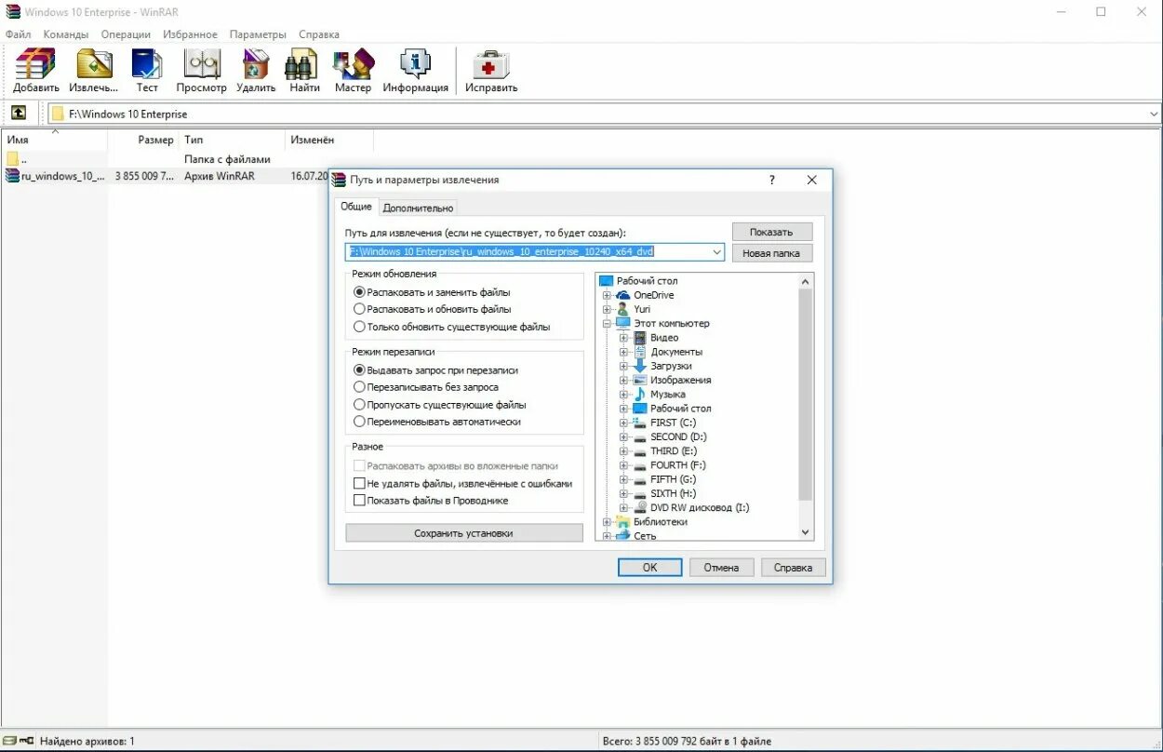Image resolution: width=1163 pixels, height=752 pixels.
Task: Open the main address bar dropdown
Action: [x=1154, y=114]
